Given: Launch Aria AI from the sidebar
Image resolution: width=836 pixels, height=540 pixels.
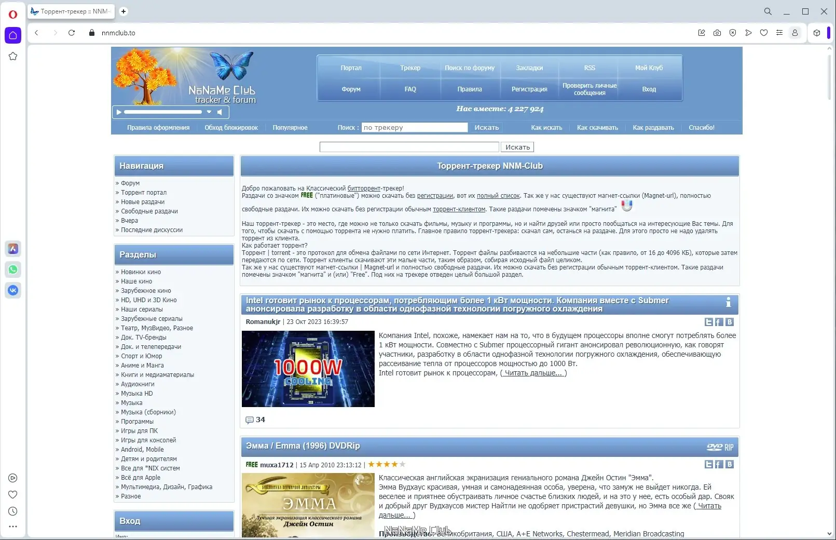Looking at the screenshot, I should (13, 249).
